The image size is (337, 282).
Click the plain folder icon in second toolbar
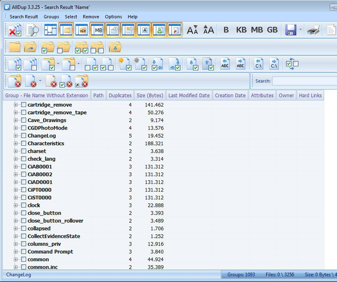15,47
